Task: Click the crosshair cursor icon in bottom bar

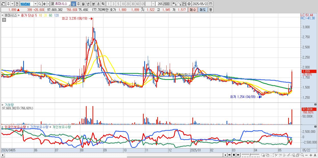Action: pyautogui.click(x=276, y=155)
